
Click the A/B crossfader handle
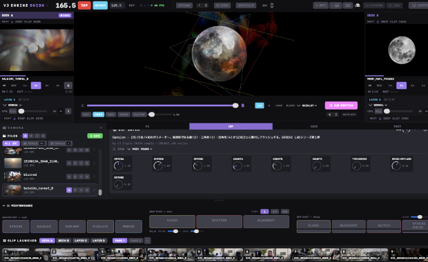coord(235,105)
